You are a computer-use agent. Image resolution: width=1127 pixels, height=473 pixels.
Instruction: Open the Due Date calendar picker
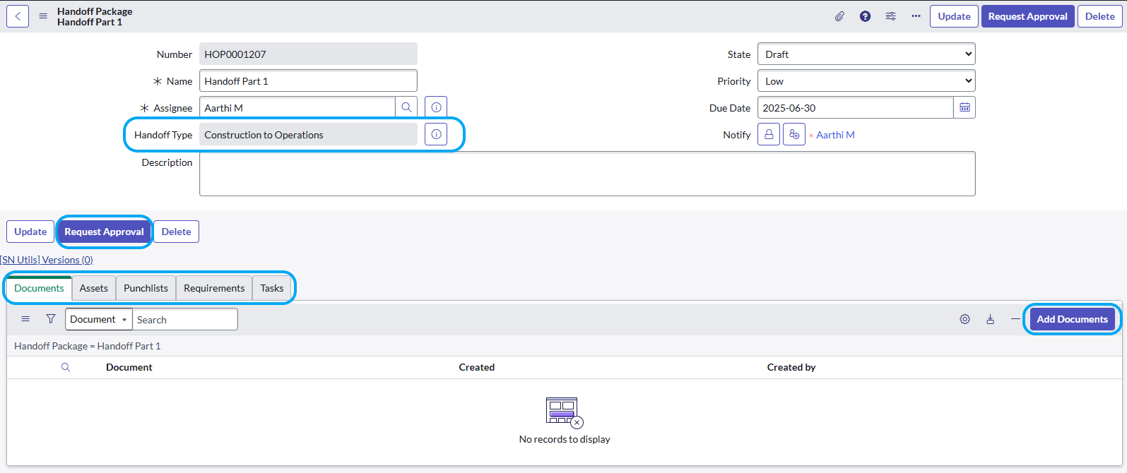(x=964, y=108)
